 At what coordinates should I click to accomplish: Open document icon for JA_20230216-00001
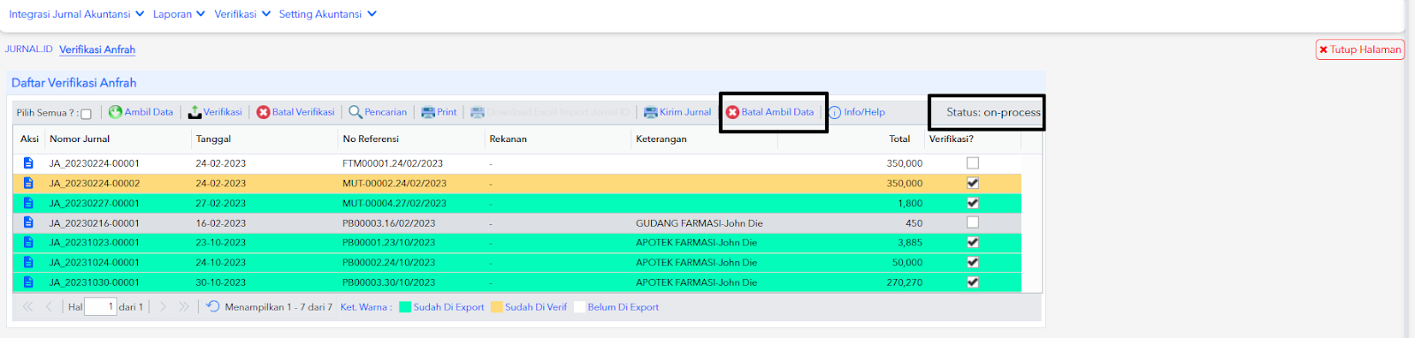[28, 223]
